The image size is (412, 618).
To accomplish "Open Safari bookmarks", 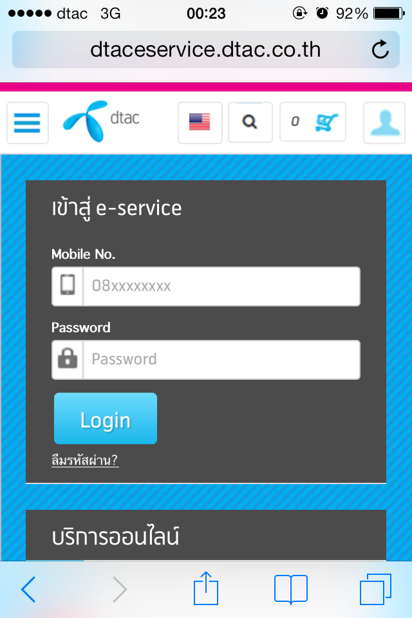I will coord(291,589).
